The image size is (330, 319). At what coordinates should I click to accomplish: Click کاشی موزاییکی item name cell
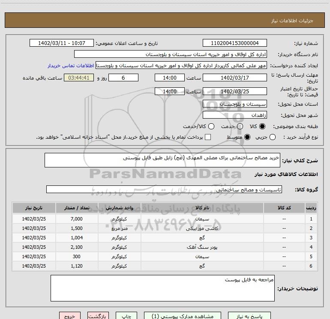pos(202,228)
